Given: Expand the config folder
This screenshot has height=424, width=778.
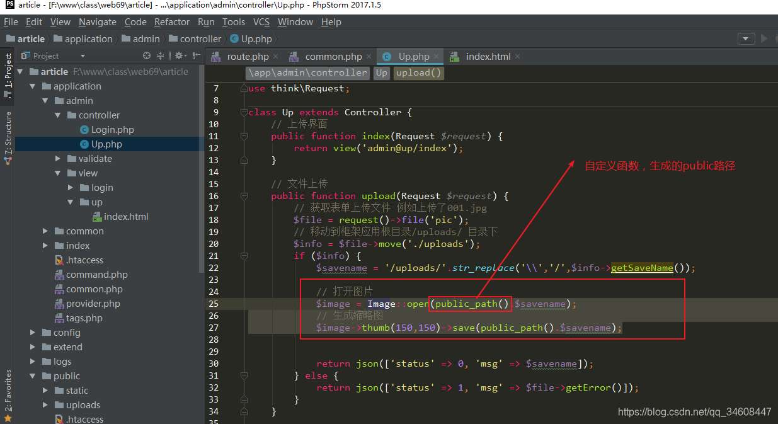Looking at the screenshot, I should (x=32, y=333).
